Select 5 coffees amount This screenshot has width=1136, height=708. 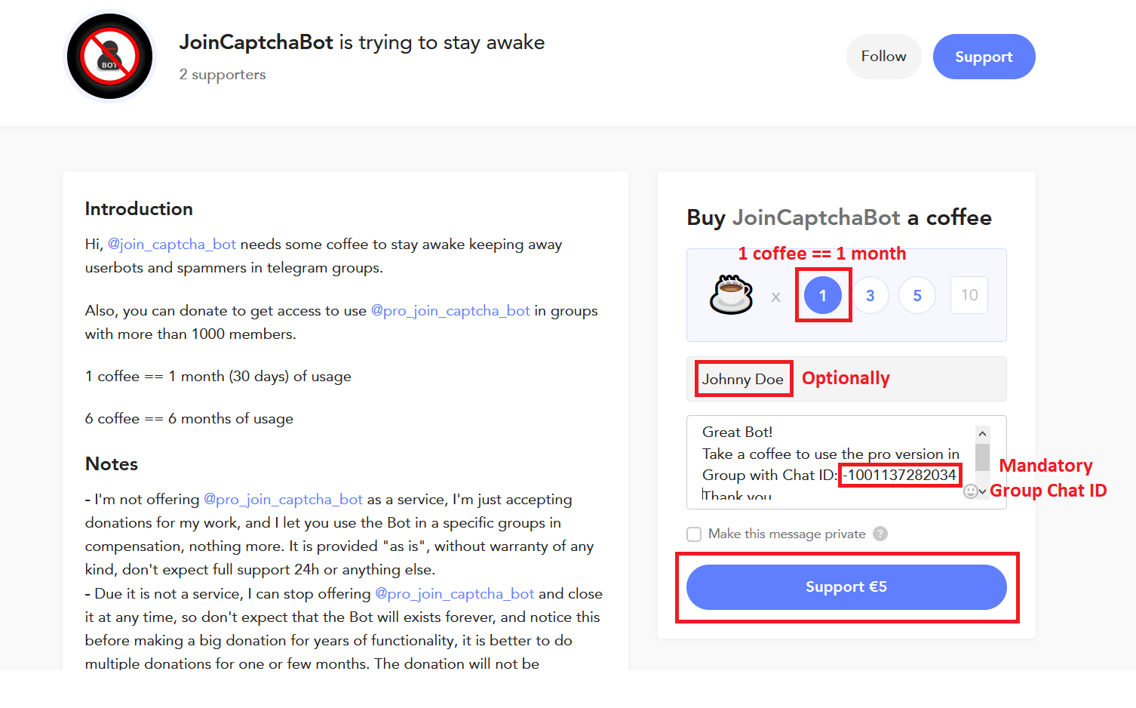pos(917,295)
